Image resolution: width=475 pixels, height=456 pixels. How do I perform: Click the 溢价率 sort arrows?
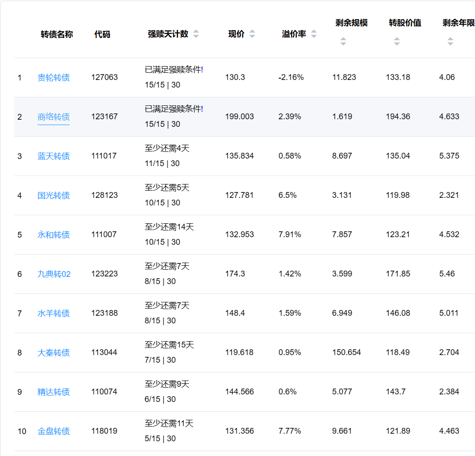(x=314, y=34)
